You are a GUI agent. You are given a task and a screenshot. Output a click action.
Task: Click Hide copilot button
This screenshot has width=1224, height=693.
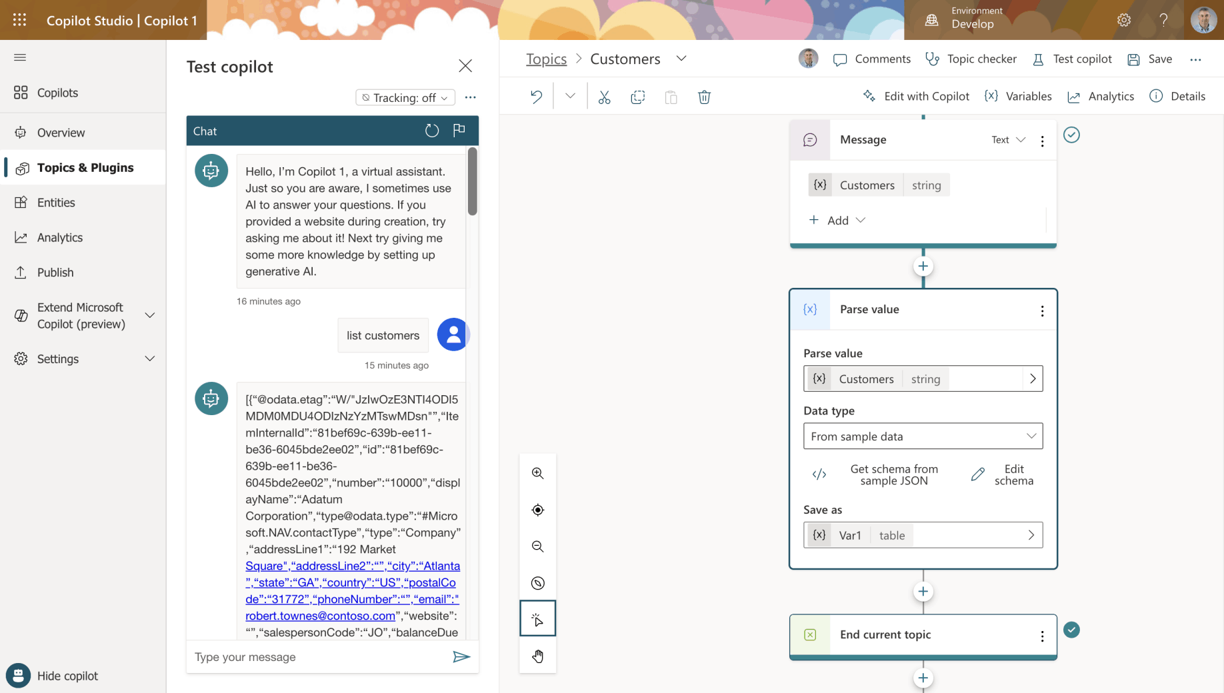[53, 676]
